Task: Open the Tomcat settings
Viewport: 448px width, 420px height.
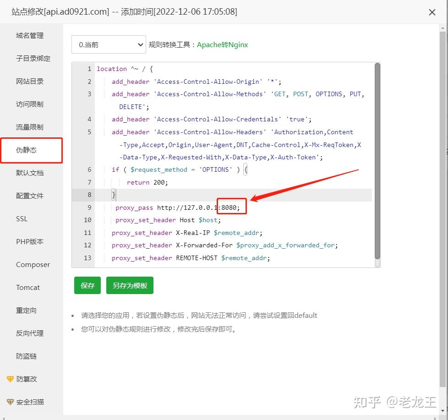Action: 27,287
